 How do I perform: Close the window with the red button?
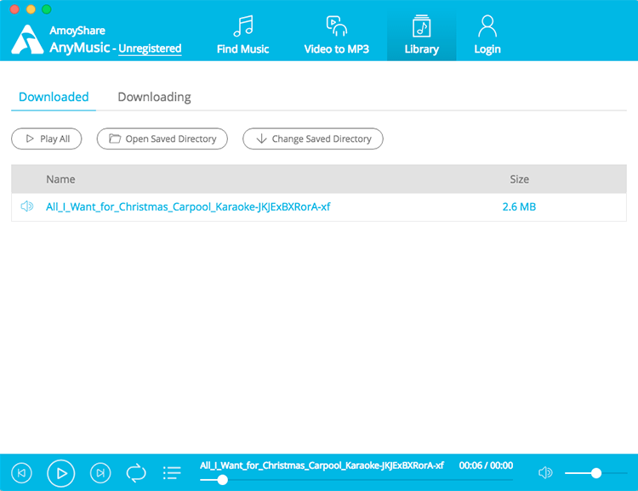click(14, 9)
